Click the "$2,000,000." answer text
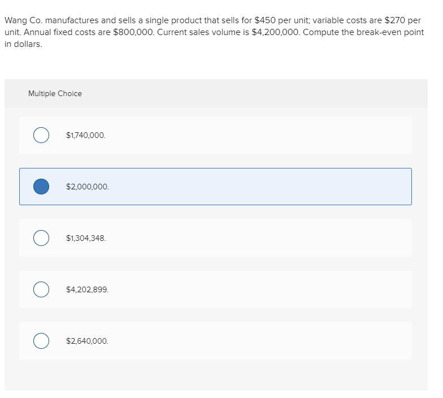The image size is (443, 398). pyautogui.click(x=87, y=186)
